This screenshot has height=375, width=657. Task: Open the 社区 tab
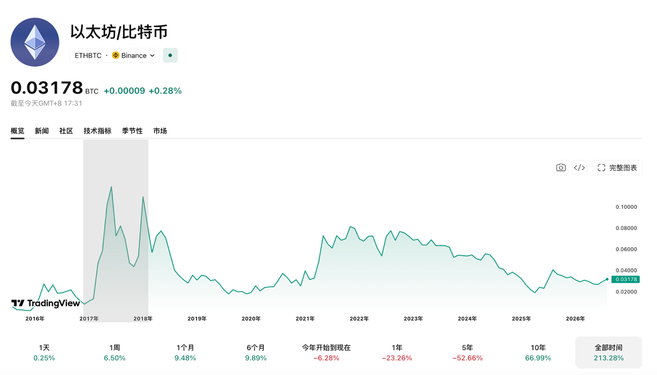click(x=66, y=131)
